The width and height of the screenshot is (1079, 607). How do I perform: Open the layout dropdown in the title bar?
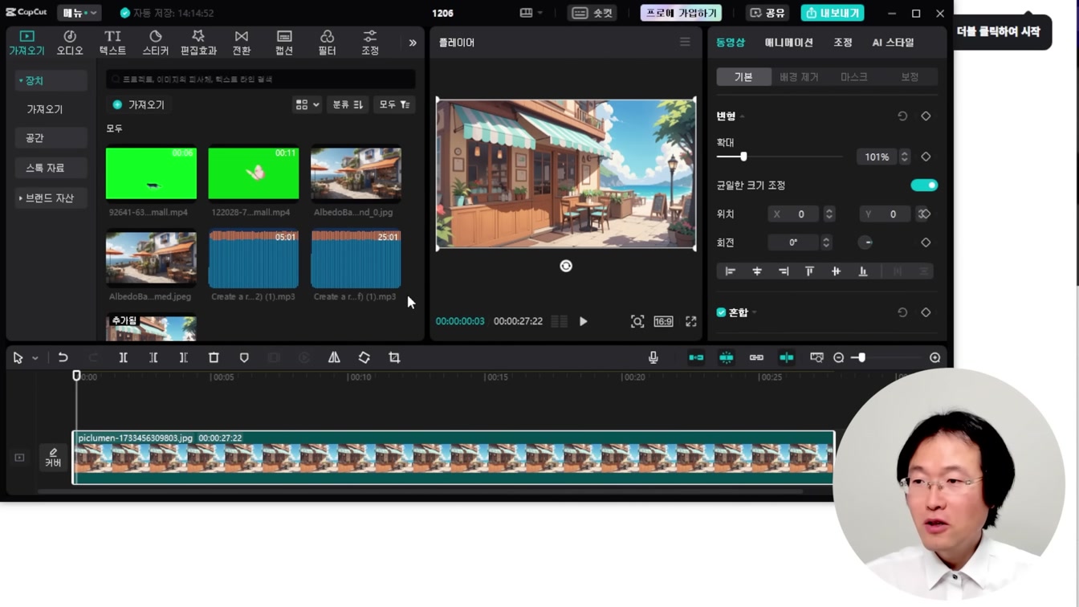click(x=531, y=13)
